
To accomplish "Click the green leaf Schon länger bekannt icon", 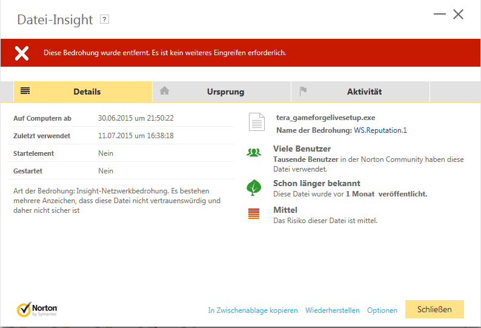I will click(254, 187).
